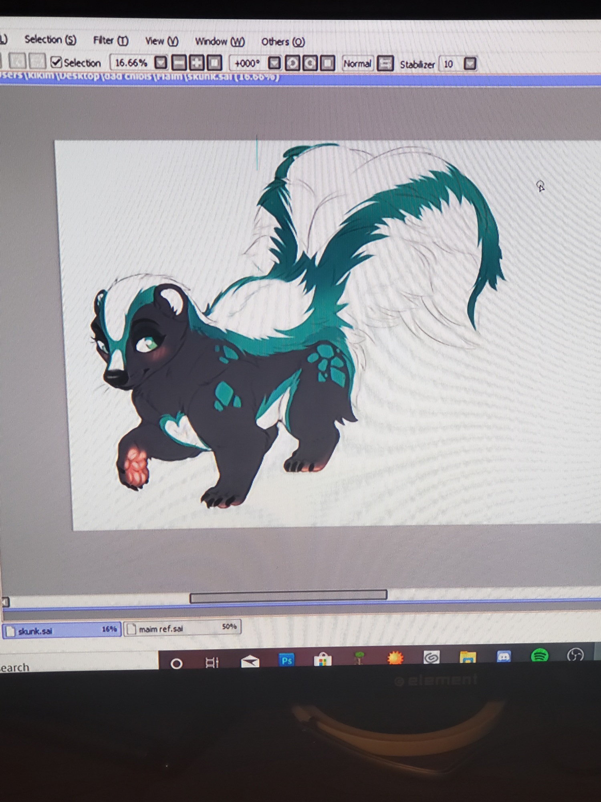The image size is (601, 802).
Task: Open the Others menu
Action: tap(283, 42)
